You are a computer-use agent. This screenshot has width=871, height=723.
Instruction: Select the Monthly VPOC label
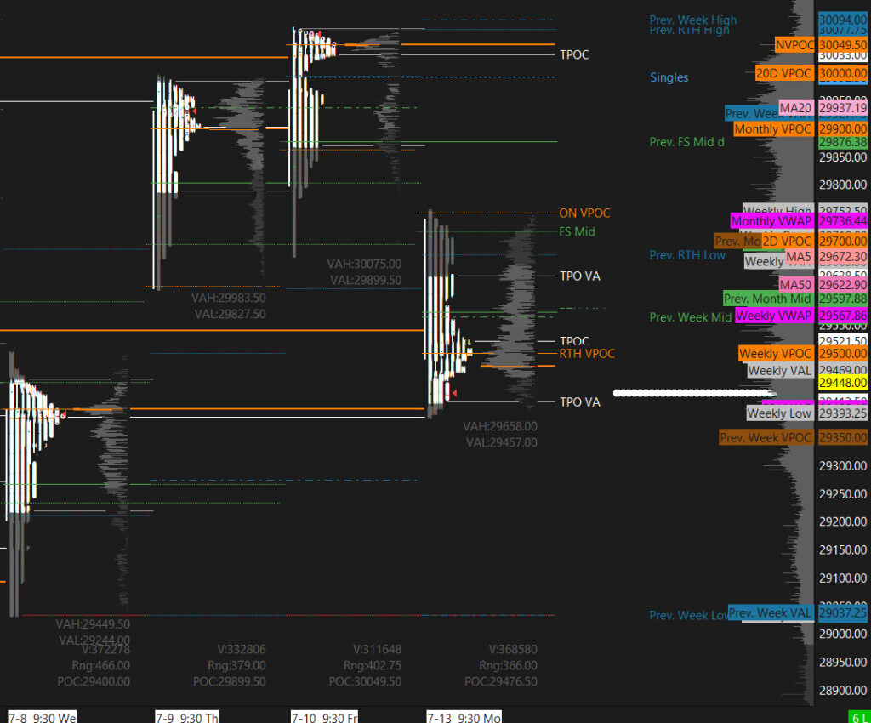pyautogui.click(x=773, y=128)
